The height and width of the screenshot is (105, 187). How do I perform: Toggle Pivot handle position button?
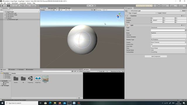pyautogui.click(x=27, y=6)
